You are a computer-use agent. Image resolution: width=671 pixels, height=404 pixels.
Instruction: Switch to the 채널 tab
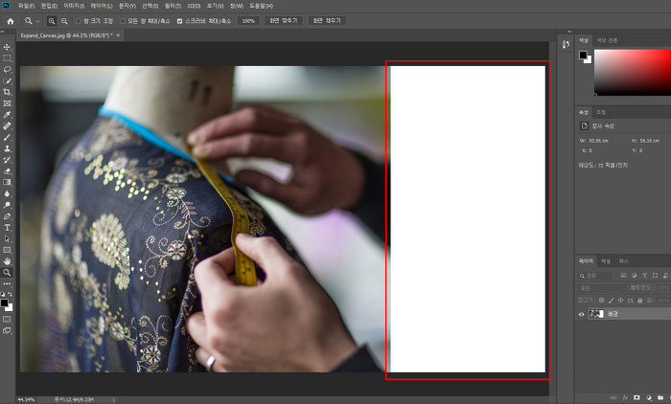click(606, 261)
